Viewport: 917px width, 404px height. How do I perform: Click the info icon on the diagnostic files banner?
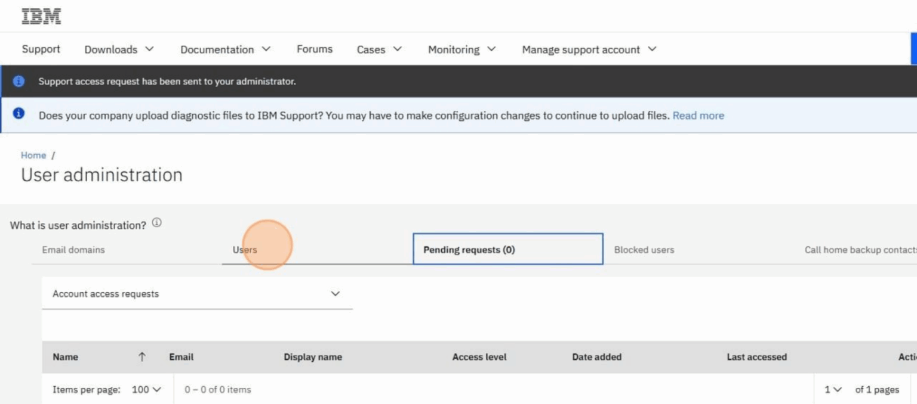[x=18, y=114]
